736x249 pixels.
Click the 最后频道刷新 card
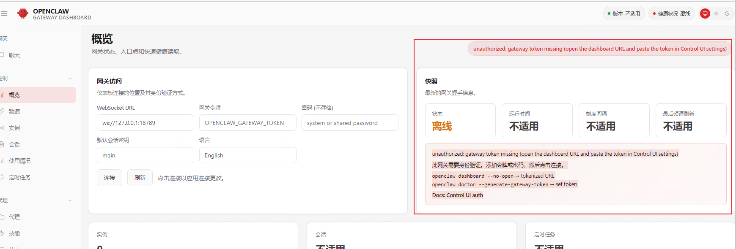(x=691, y=120)
